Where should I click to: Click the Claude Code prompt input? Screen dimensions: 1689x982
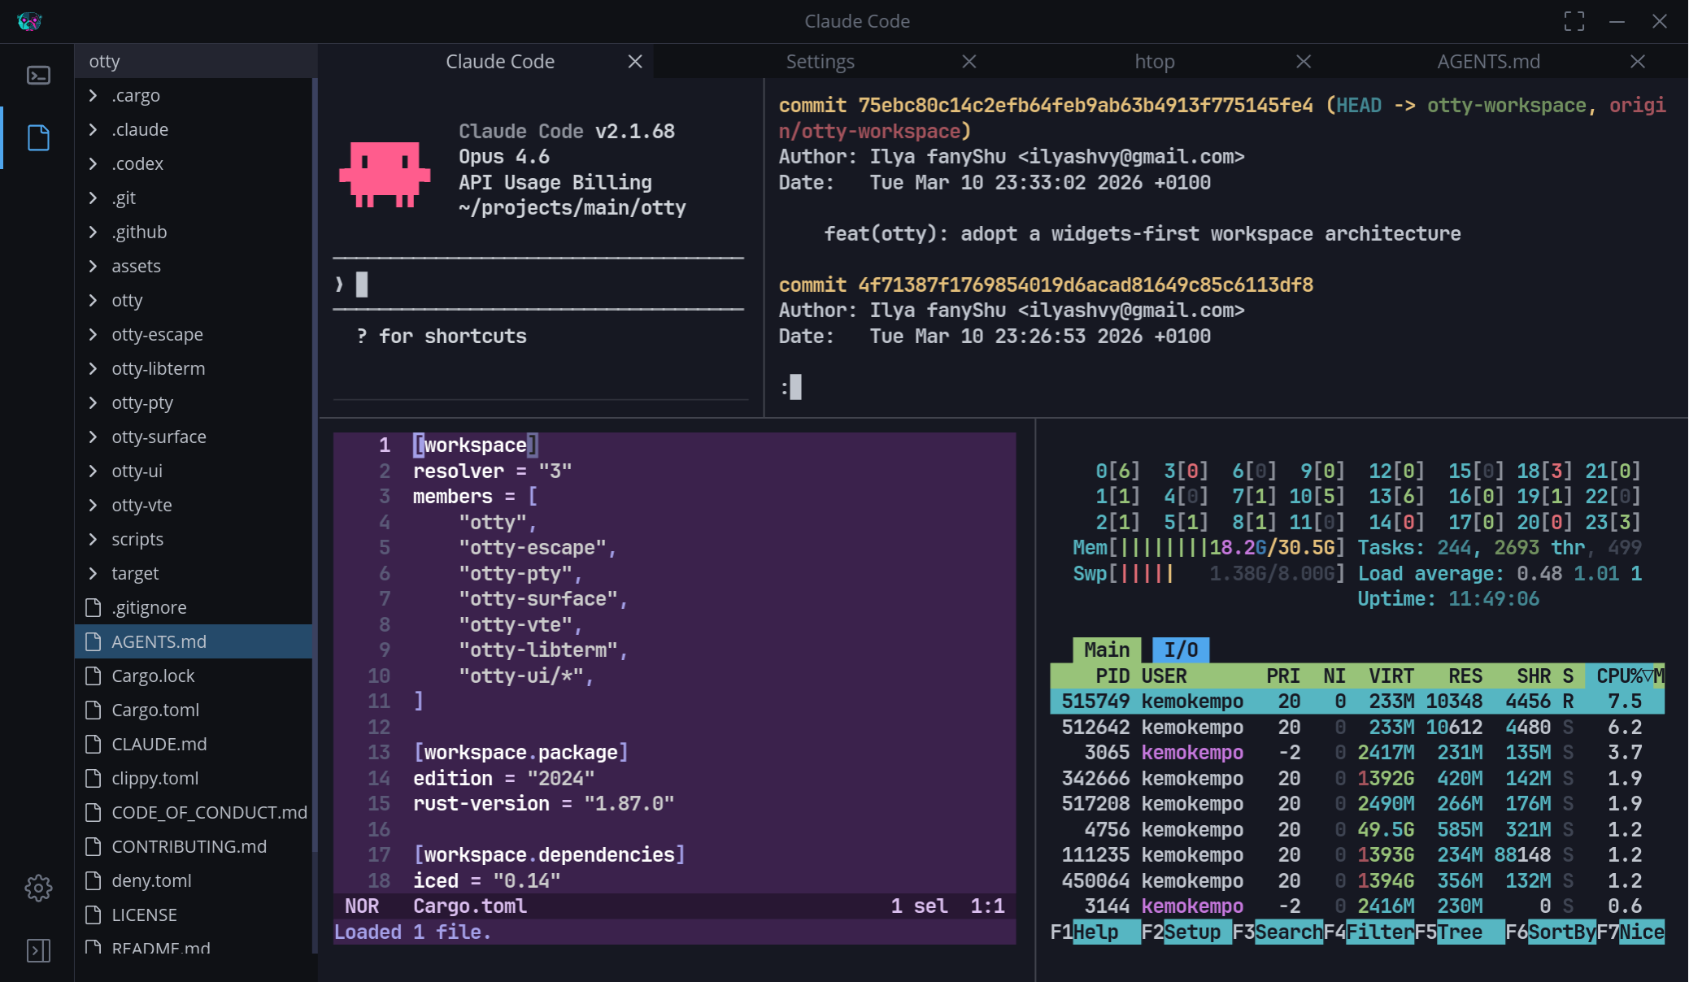click(x=538, y=285)
